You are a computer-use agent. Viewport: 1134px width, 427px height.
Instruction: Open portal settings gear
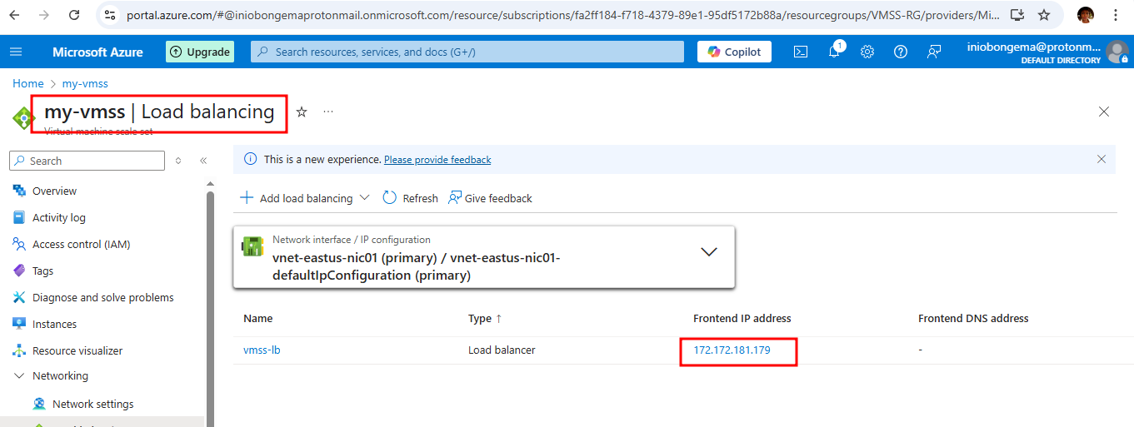pyautogui.click(x=867, y=52)
